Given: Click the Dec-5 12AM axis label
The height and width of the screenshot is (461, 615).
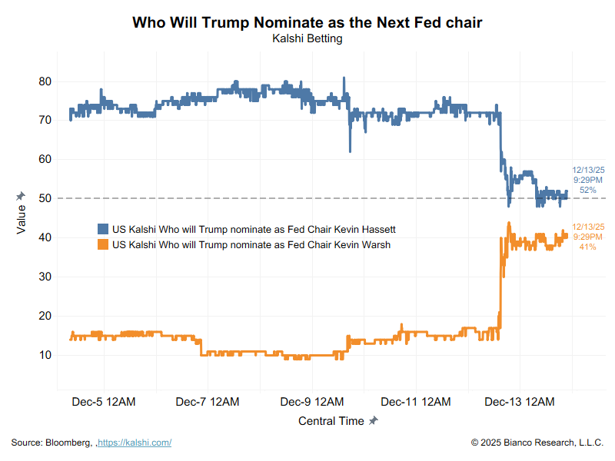Looking at the screenshot, I should 103,402.
